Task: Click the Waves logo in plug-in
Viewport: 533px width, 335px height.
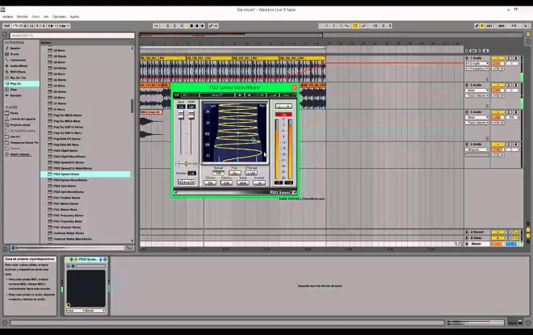Action: pos(177,95)
